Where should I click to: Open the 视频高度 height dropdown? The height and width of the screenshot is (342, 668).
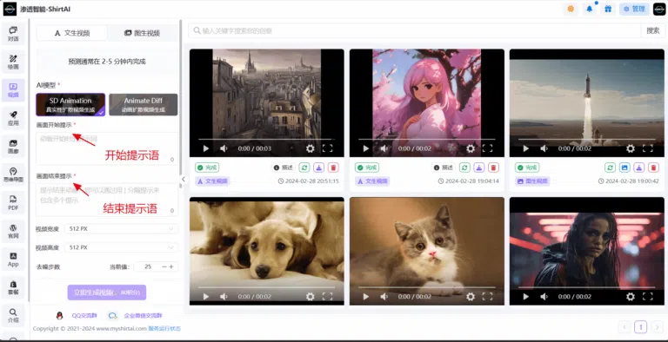point(121,247)
